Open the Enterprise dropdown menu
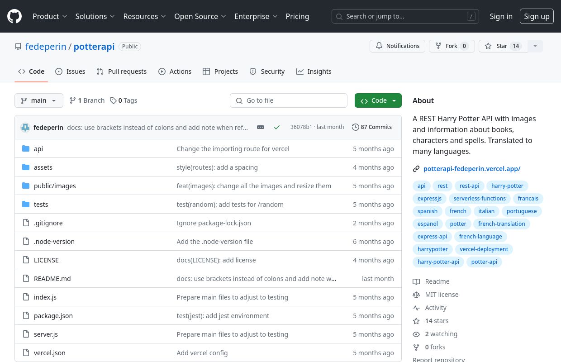 click(x=256, y=16)
